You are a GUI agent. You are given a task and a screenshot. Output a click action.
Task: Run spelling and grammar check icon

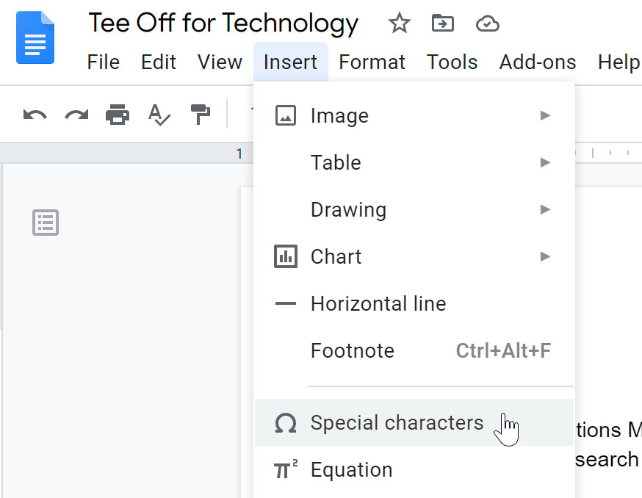(159, 115)
